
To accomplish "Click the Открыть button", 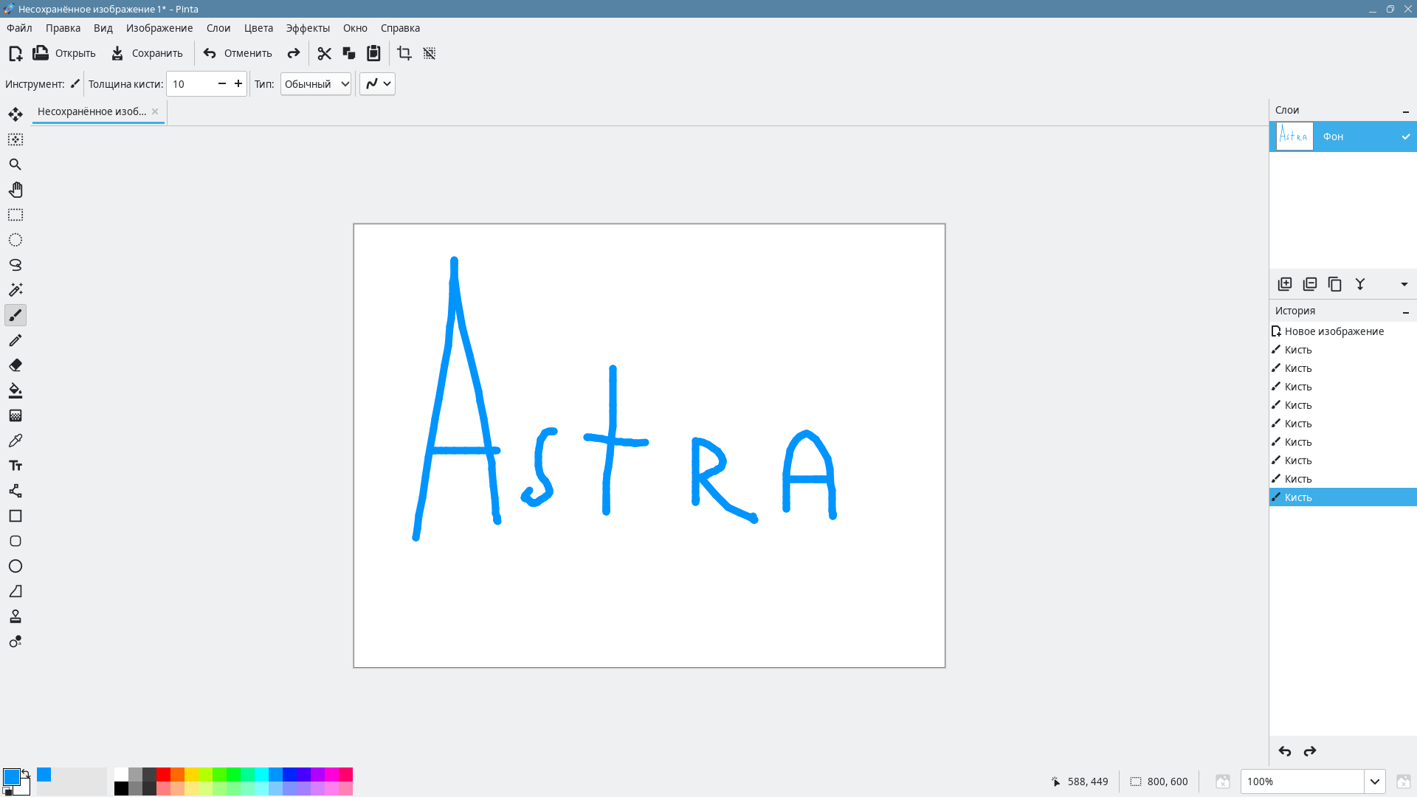I will 64,53.
